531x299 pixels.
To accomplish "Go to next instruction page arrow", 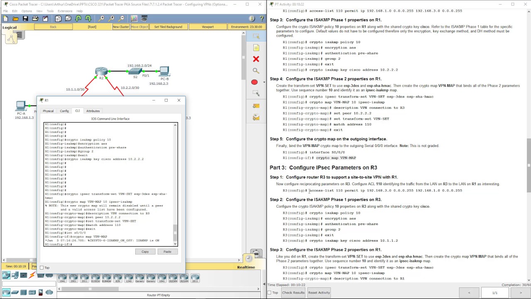I will (x=521, y=293).
